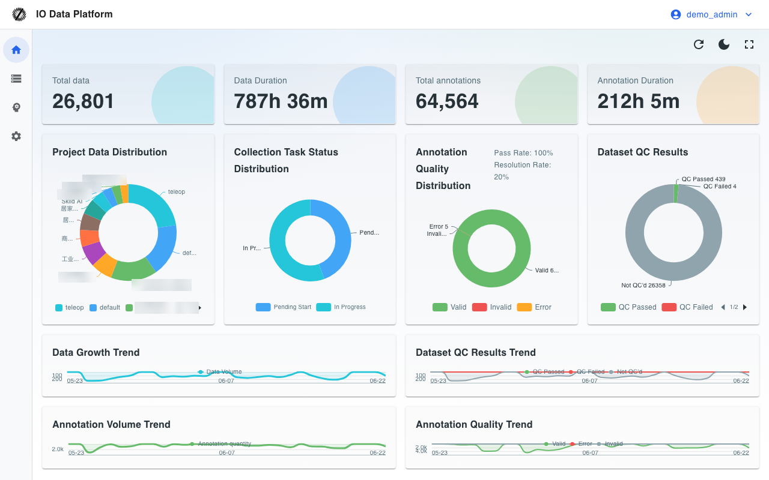Screen dimensions: 769x480
Task: Click the 'Not QC'd 26358' chart label
Action: click(643, 286)
